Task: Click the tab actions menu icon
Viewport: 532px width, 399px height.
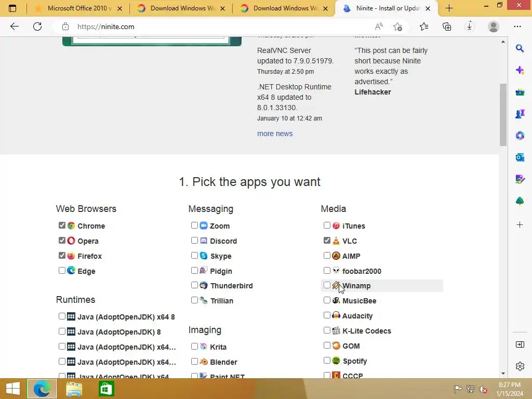Action: [12, 8]
